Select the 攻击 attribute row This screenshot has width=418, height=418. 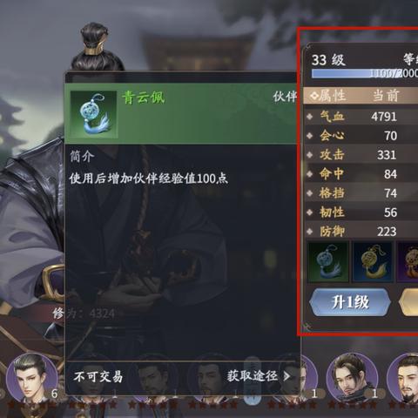click(361, 155)
